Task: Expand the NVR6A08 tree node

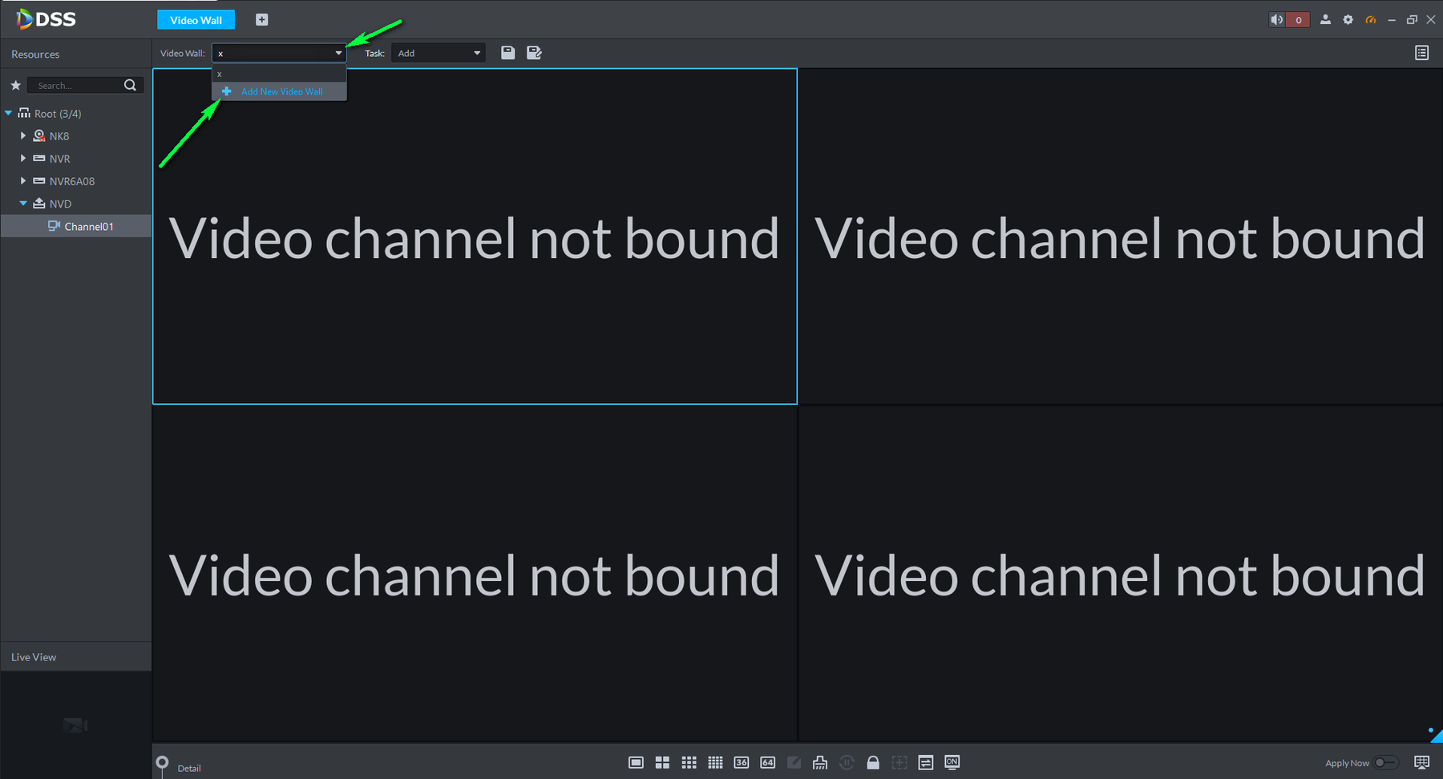Action: pos(23,181)
